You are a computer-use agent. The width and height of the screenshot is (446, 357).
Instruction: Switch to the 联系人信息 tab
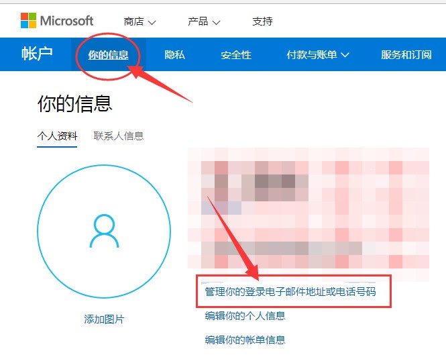pos(119,136)
